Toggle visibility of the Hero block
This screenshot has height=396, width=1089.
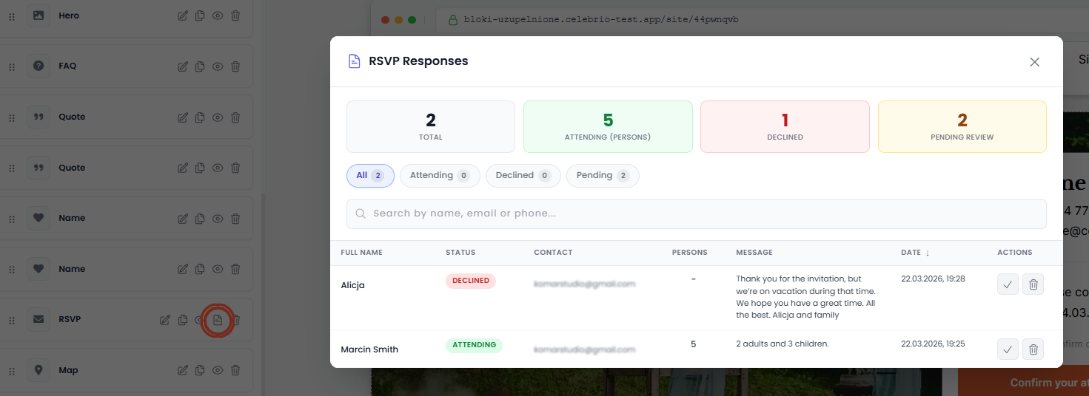point(218,16)
